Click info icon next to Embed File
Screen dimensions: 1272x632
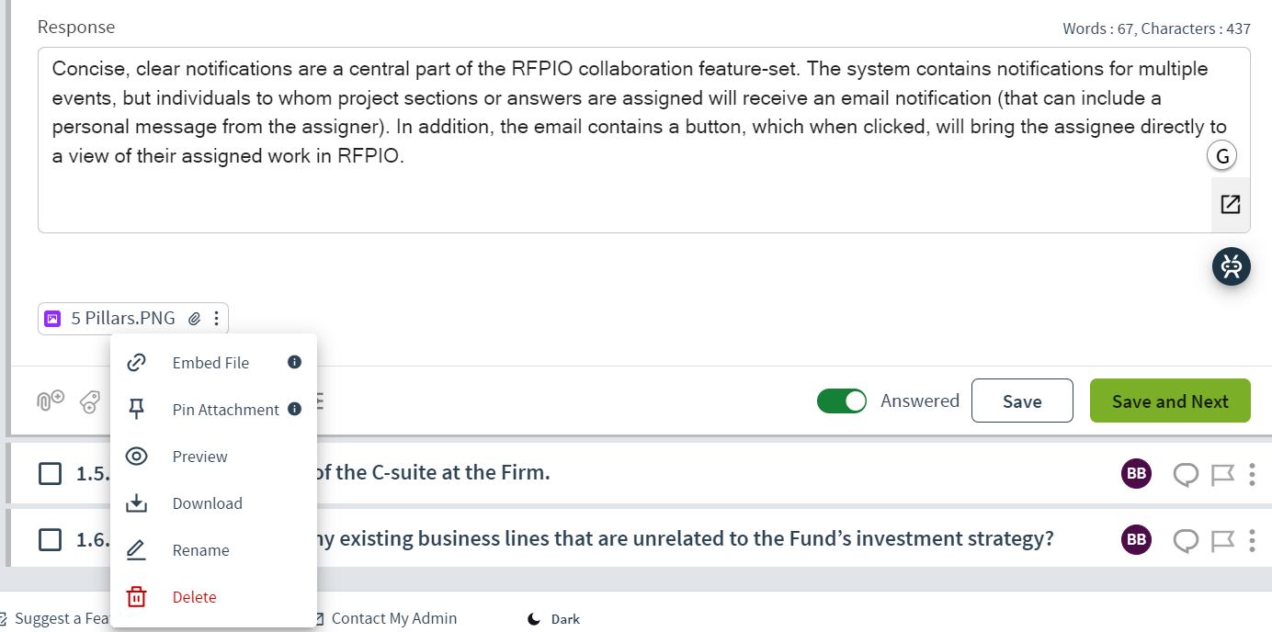[x=294, y=362]
